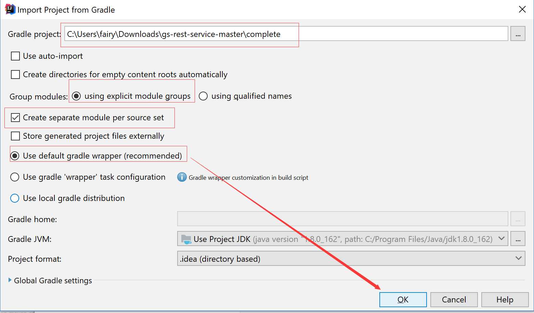The height and width of the screenshot is (313, 534).
Task: Click the Gradle home label
Action: point(32,219)
